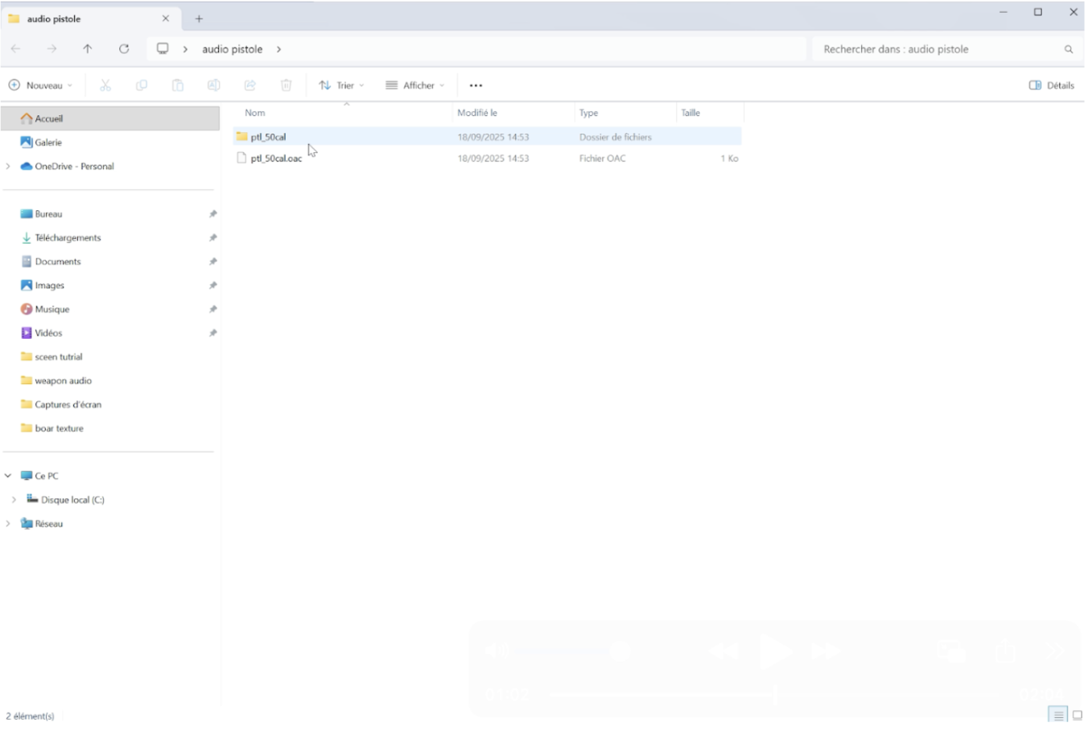
Task: Refresh the current folder view
Action: click(124, 49)
